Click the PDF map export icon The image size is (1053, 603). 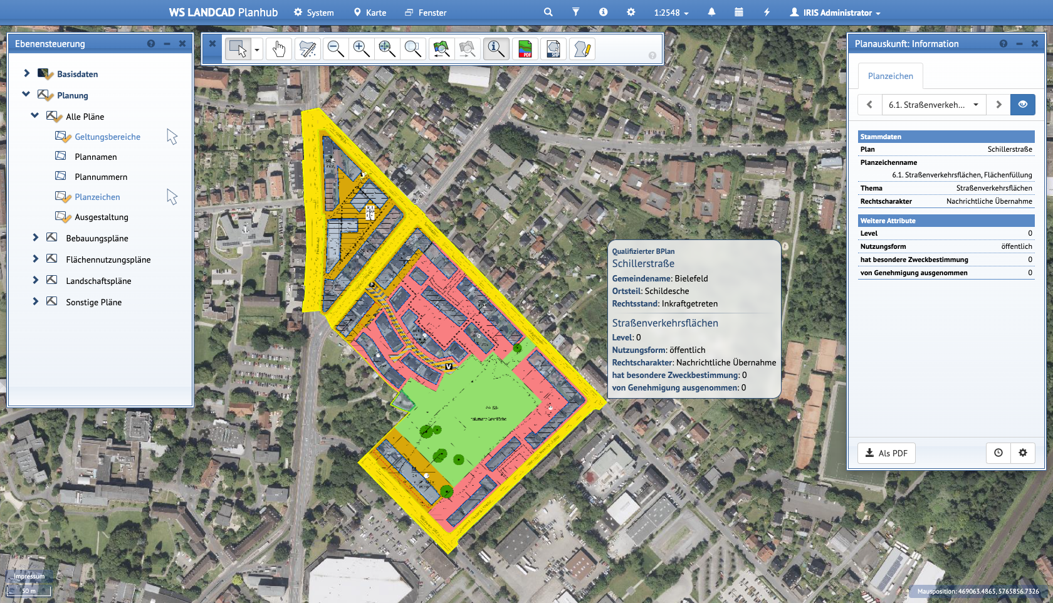pos(525,49)
